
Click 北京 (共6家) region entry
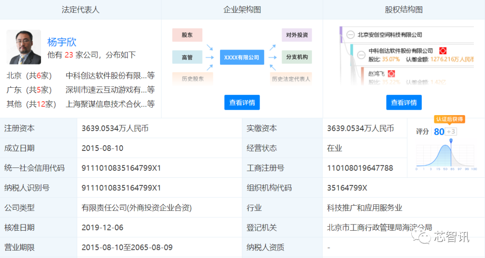click(29, 75)
